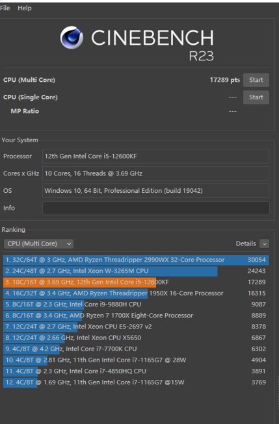Click the Info text field
Viewport: 279px width, 424px height.
point(155,208)
